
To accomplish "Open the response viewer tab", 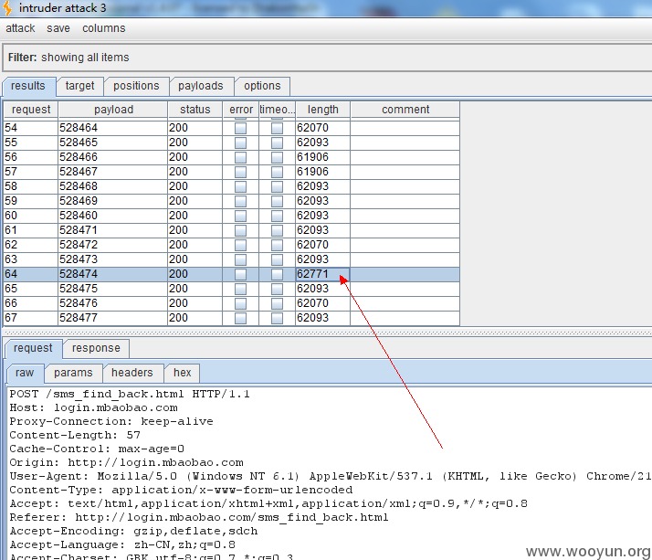I will click(x=96, y=348).
